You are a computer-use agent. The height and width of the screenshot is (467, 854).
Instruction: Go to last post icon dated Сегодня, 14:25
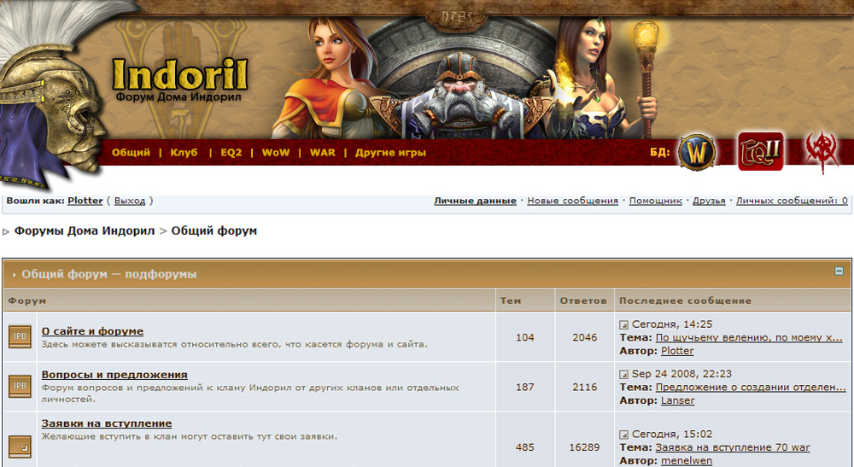pyautogui.click(x=623, y=325)
